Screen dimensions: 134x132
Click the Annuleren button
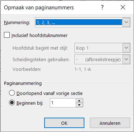[x=110, y=123]
